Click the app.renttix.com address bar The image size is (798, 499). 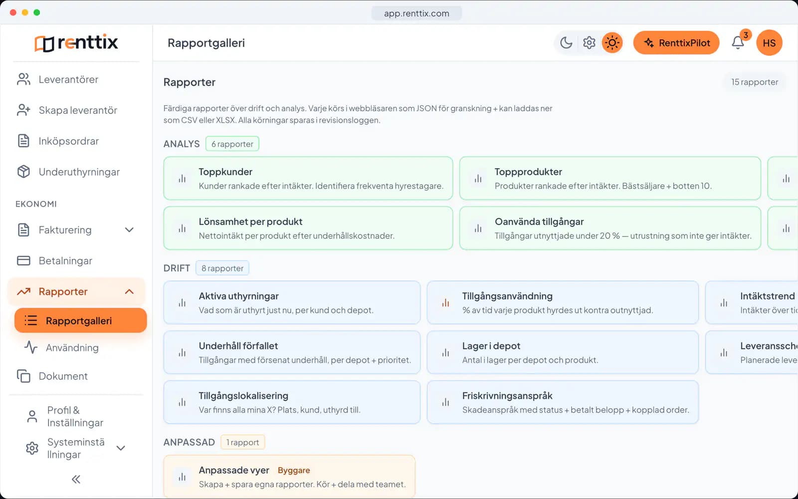(x=416, y=13)
